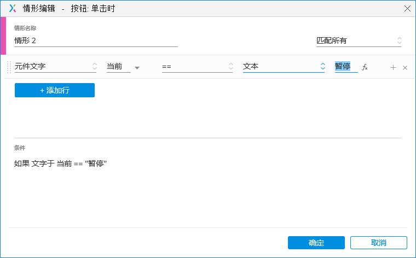416x258 pixels.
Task: Click the 情形名称 label
Action: [25, 28]
